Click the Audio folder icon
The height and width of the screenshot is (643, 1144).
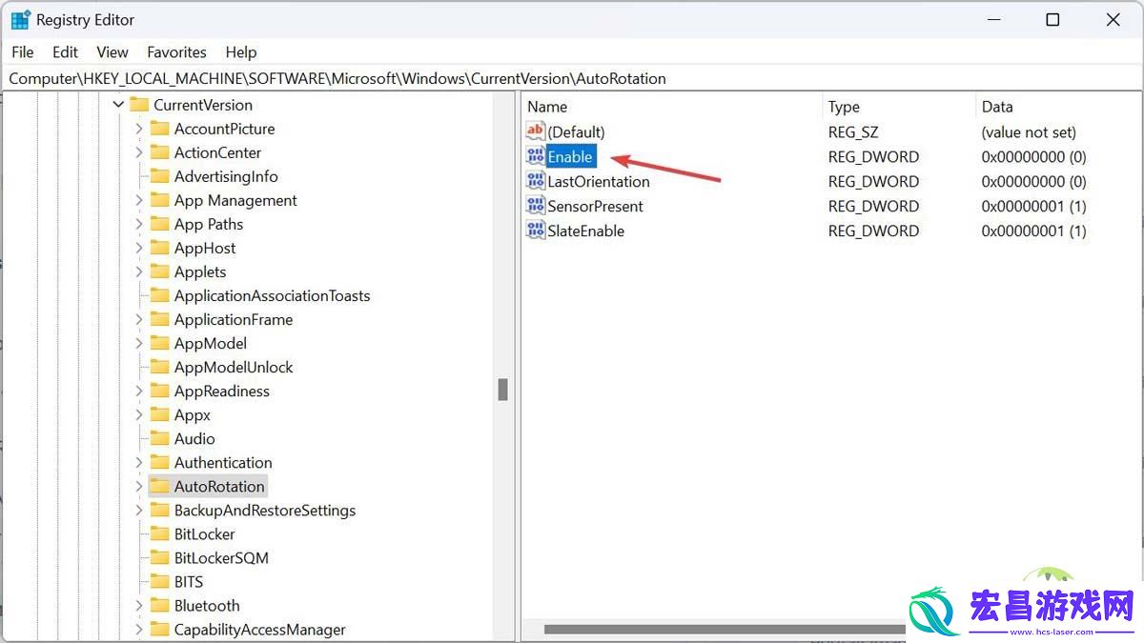(x=159, y=438)
